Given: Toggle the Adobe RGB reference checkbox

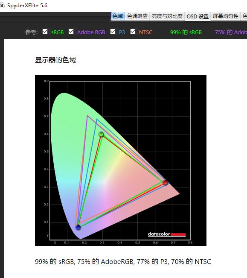Looking at the screenshot, I should click(71, 32).
